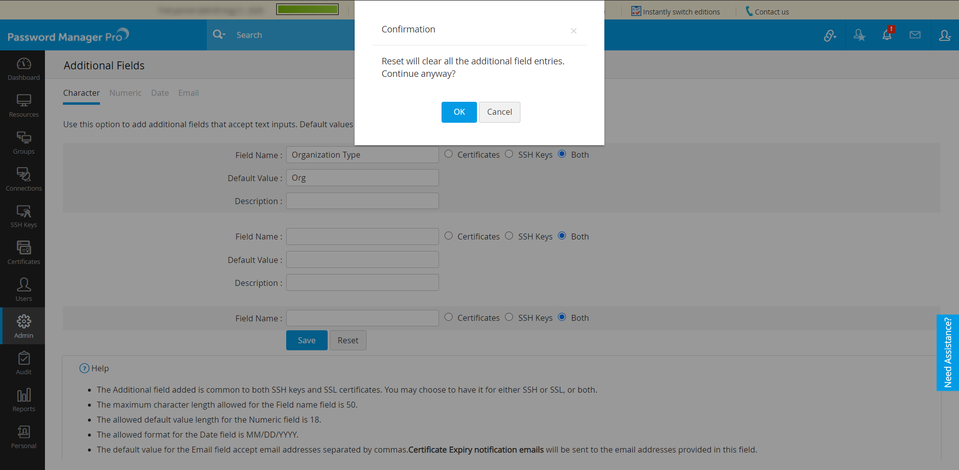959x470 pixels.
Task: Cancel the confirmation dialog
Action: point(499,112)
